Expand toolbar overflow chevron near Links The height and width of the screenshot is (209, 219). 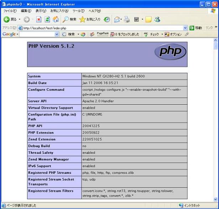coord(216,27)
